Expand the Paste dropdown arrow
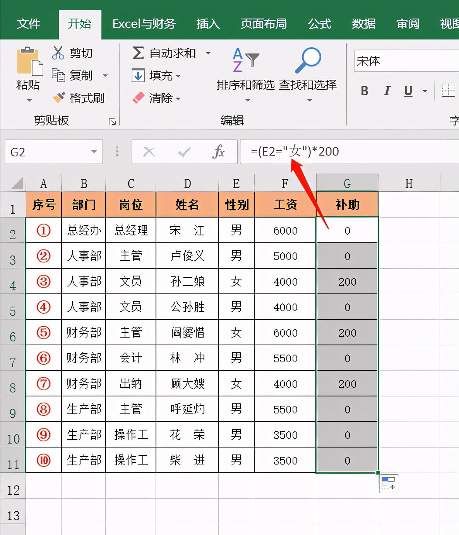 coord(29,100)
